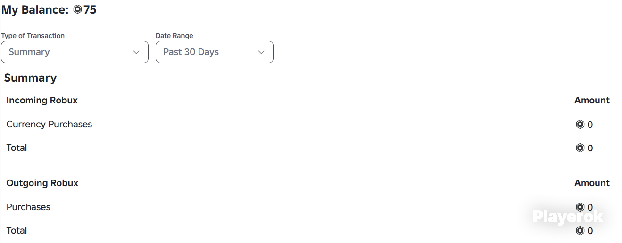Click Total label under Incoming Robux
622x243 pixels.
17,148
